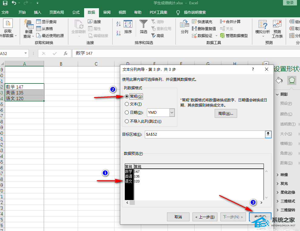This screenshot has width=300, height=231.
Task: Select the 不导入此列(跳过) radio option
Action: pyautogui.click(x=127, y=121)
